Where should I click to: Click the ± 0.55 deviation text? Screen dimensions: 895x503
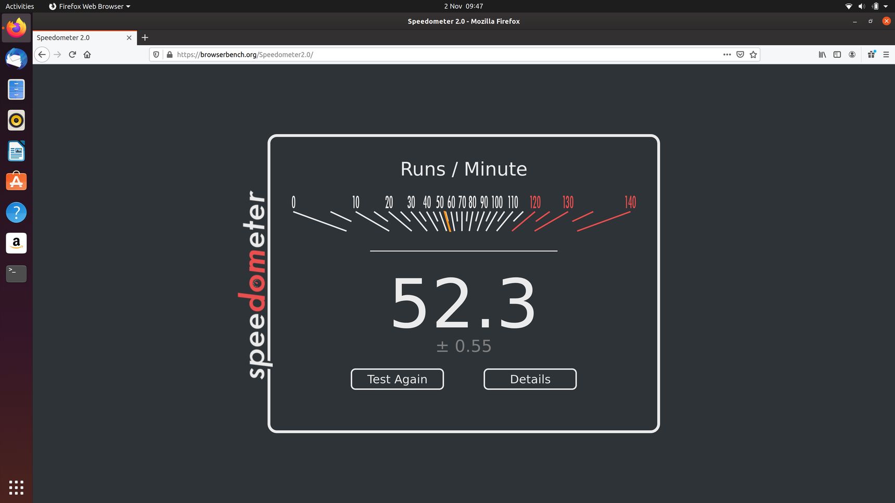464,346
